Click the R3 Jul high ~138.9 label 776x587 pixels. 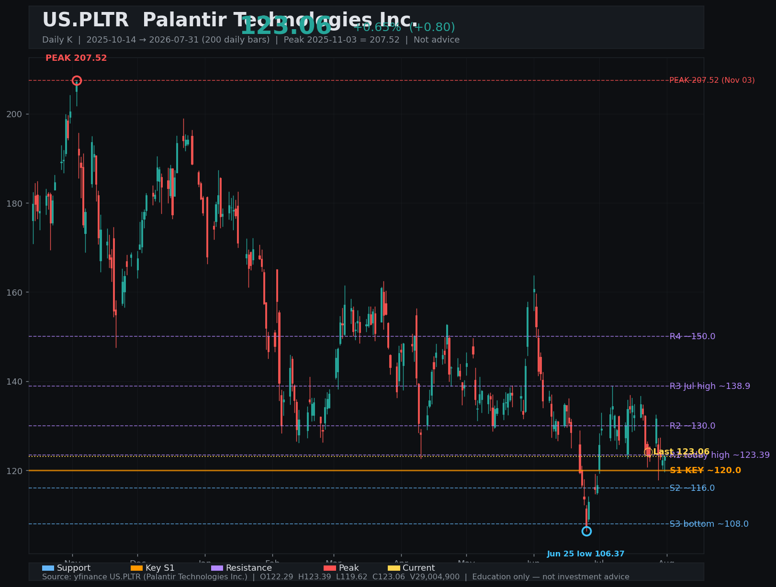[709, 386]
